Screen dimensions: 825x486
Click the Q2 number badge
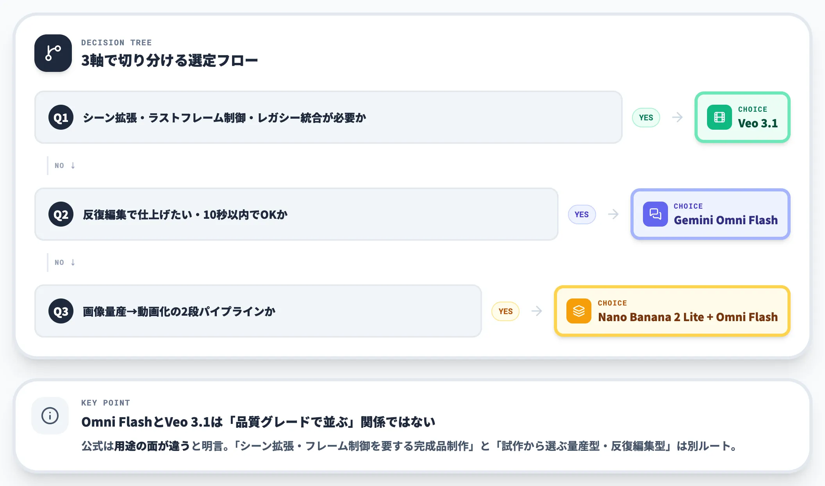[x=61, y=214]
